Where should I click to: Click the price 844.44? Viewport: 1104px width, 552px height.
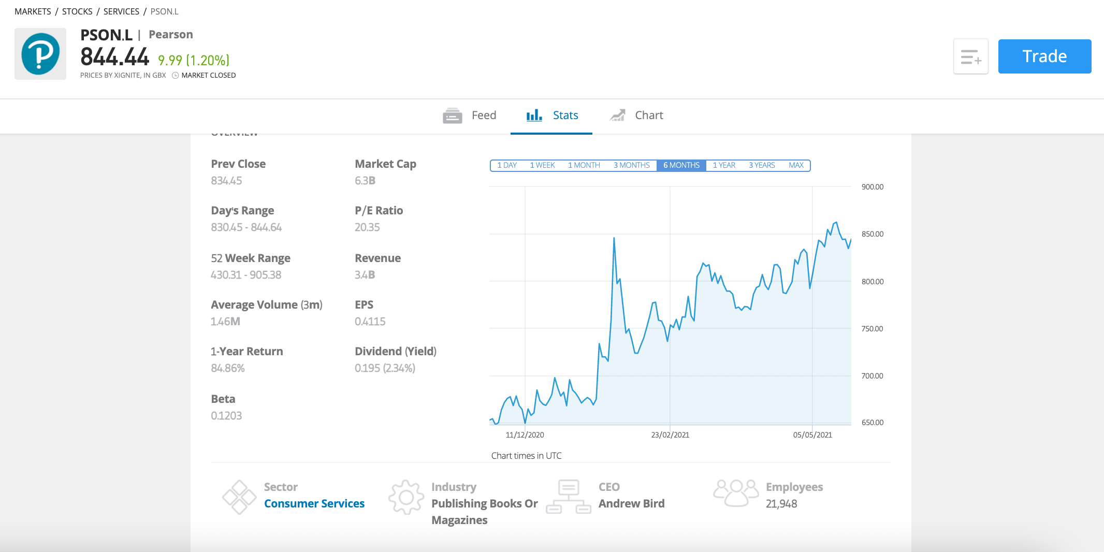point(115,57)
